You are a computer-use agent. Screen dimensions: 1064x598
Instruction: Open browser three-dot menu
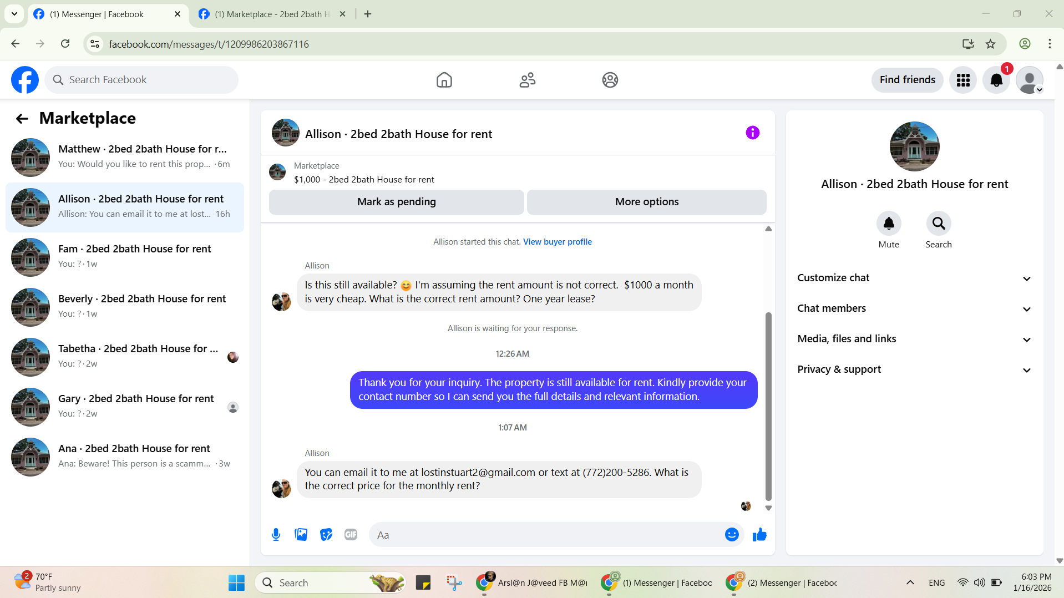(x=1050, y=44)
